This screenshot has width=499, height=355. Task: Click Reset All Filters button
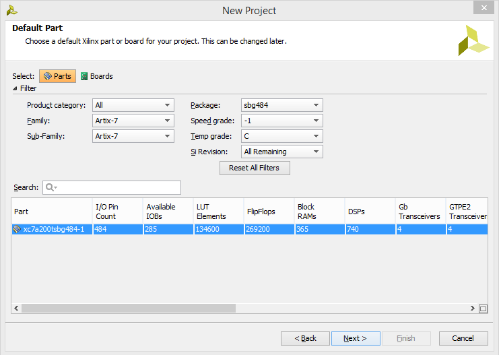pos(255,168)
